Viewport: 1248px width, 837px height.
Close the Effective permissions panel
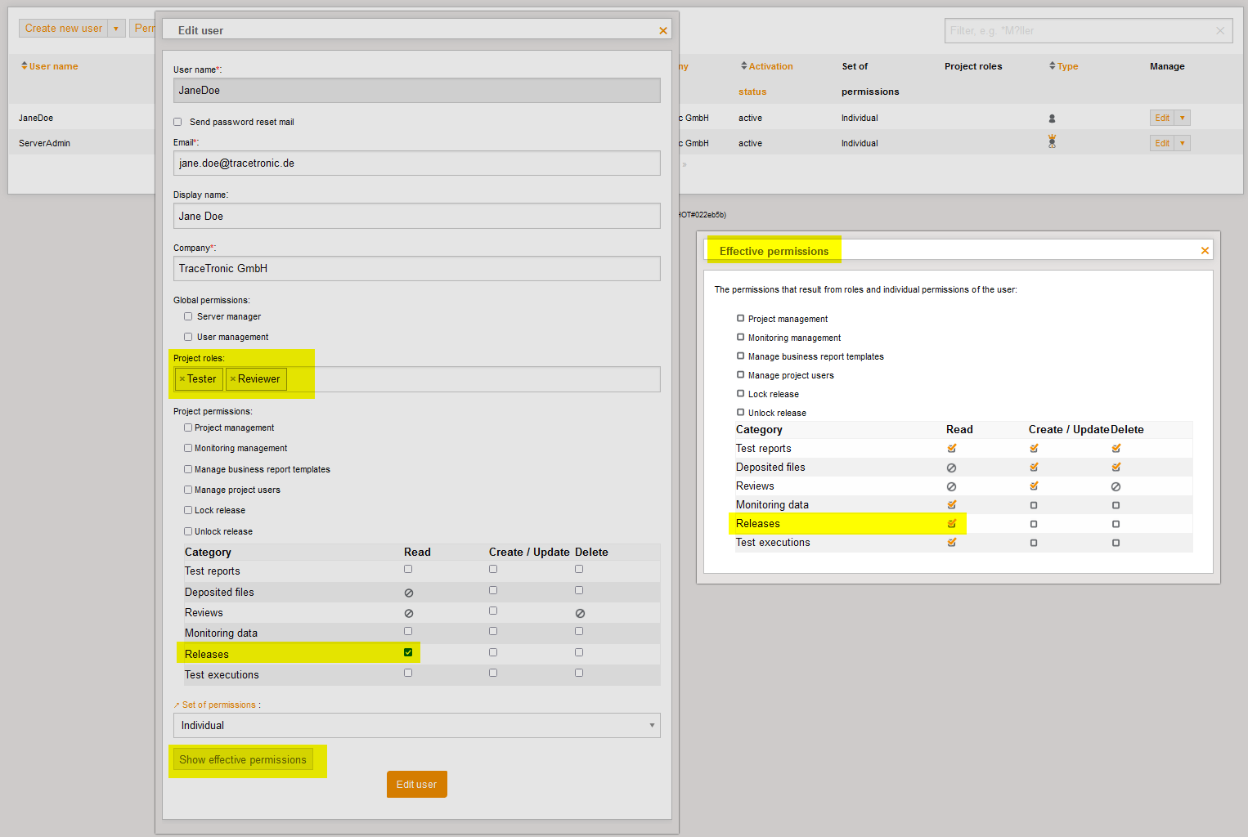(1204, 251)
